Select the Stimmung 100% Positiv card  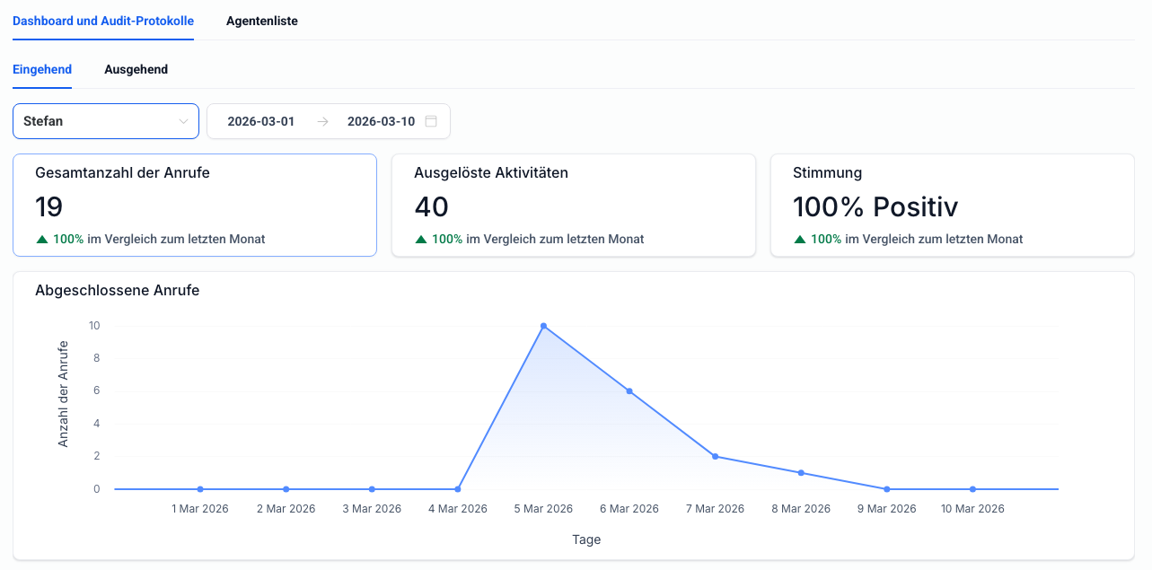pyautogui.click(x=952, y=205)
